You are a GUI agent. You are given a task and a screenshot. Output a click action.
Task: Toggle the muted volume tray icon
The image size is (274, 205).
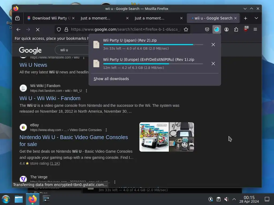tap(226, 199)
